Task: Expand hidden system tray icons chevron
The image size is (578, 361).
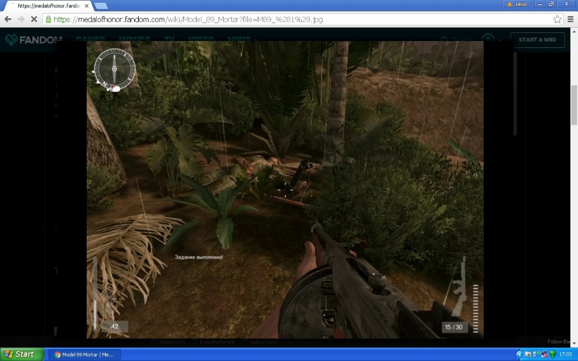Action: coord(520,355)
